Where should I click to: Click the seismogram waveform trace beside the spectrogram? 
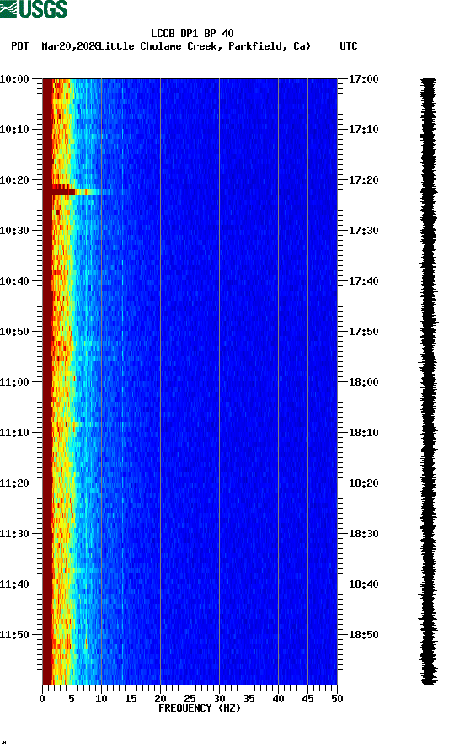(428, 381)
